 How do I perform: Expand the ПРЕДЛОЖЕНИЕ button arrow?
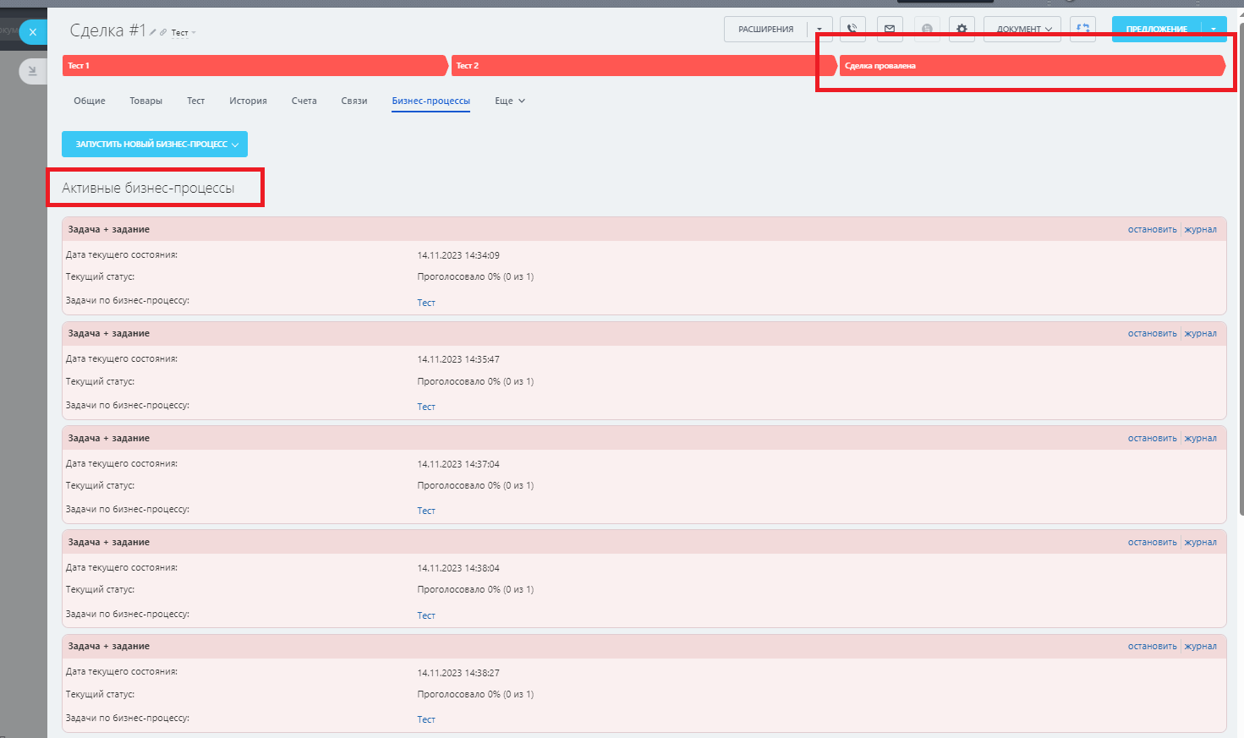(1214, 29)
